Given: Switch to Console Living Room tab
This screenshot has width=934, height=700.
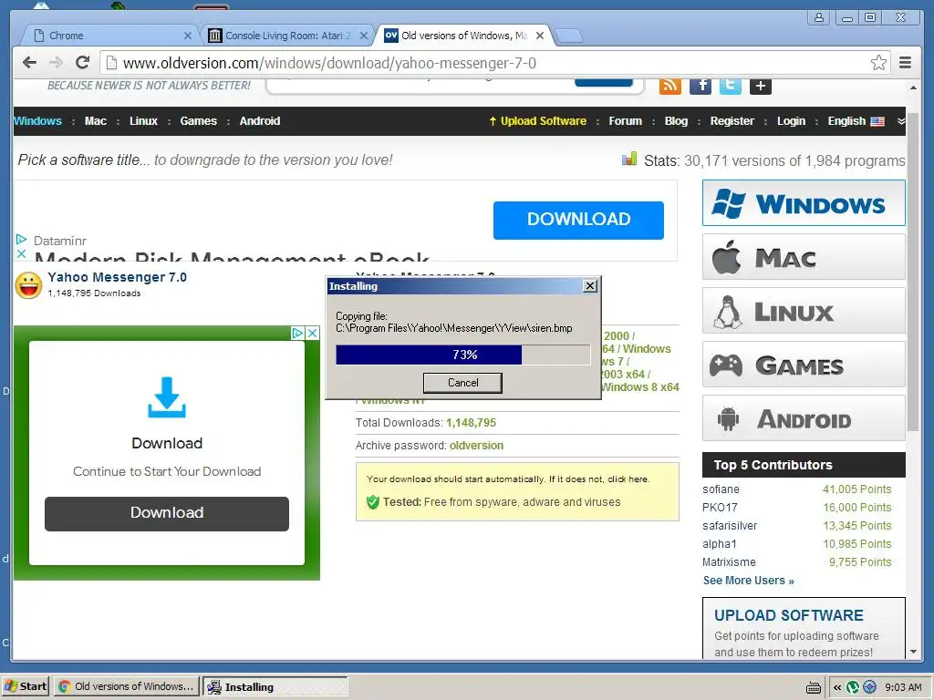Looking at the screenshot, I should [x=285, y=36].
